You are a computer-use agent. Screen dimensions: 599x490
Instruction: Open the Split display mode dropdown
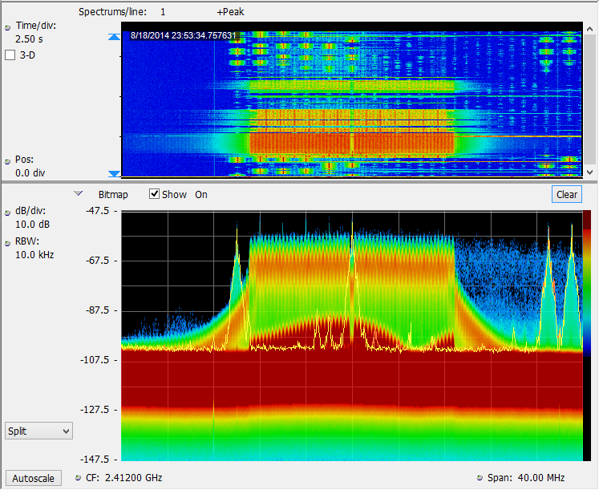(38, 431)
